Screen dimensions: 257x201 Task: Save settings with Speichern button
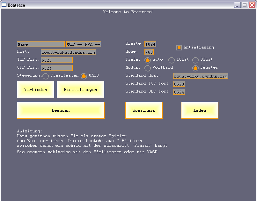[144, 110]
